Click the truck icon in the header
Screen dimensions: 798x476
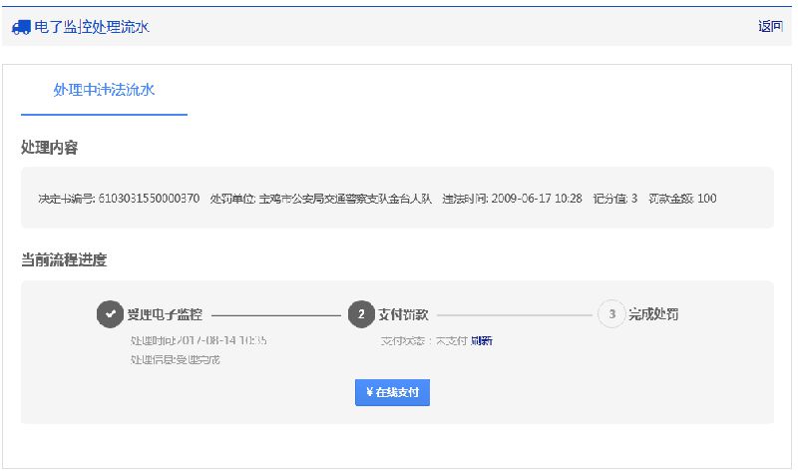(x=21, y=27)
